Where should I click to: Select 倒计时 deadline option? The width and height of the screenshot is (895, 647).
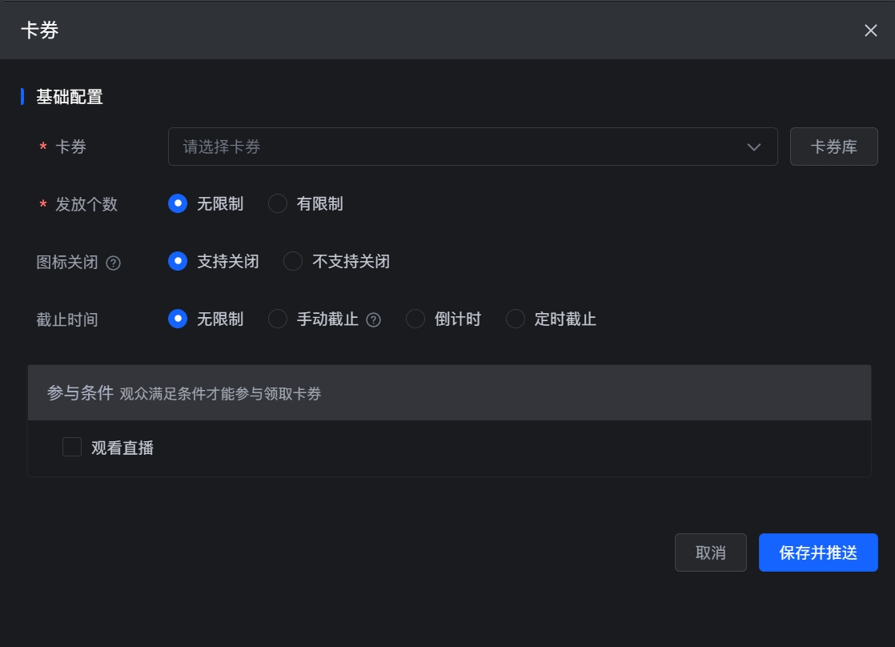coord(415,319)
